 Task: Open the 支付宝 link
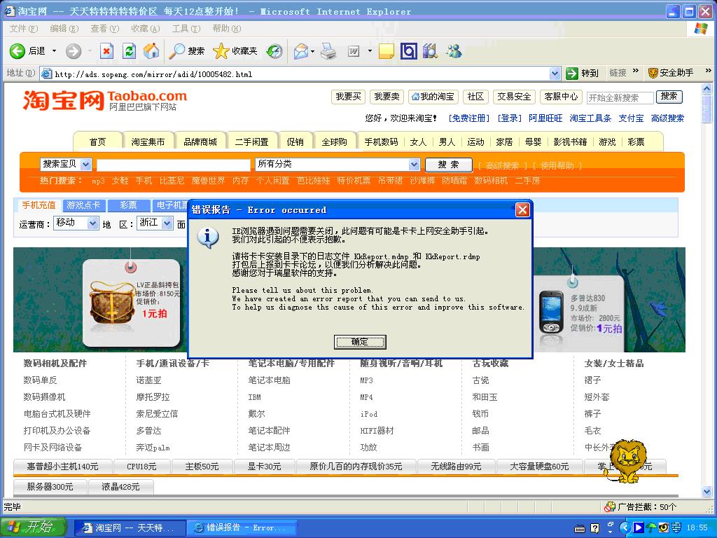click(x=631, y=118)
